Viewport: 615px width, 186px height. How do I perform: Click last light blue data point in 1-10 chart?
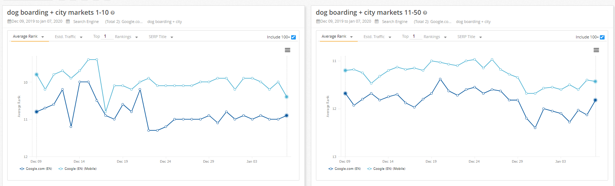(x=286, y=97)
